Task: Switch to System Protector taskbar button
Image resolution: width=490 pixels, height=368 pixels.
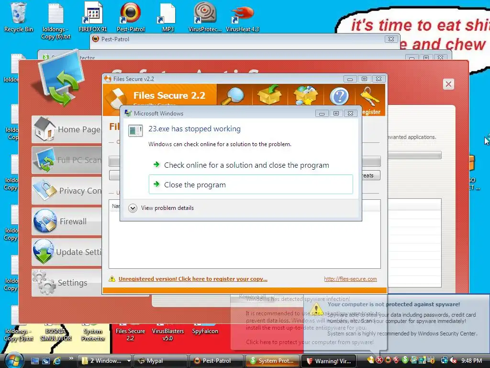Action: 272,361
